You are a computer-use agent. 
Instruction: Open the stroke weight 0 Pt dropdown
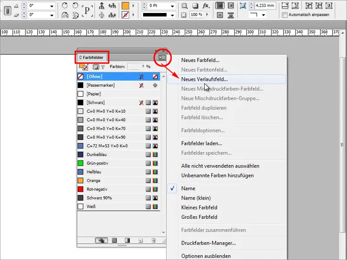click(x=173, y=6)
